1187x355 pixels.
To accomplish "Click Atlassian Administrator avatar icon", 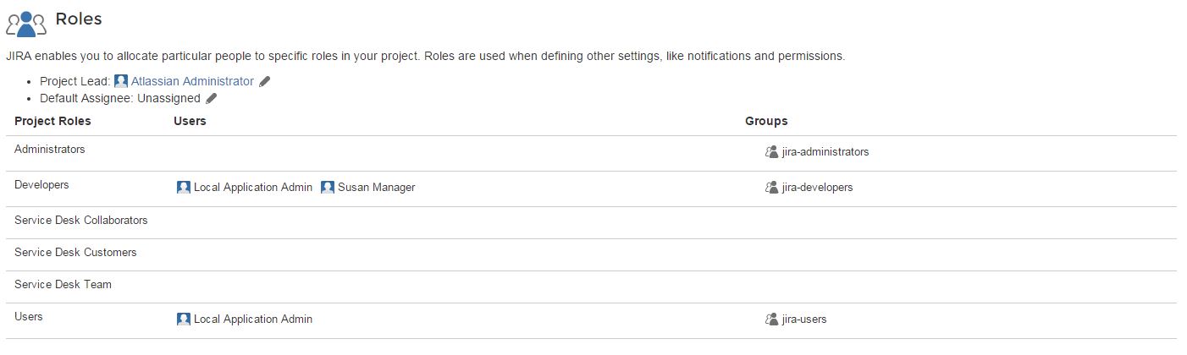I will 121,81.
